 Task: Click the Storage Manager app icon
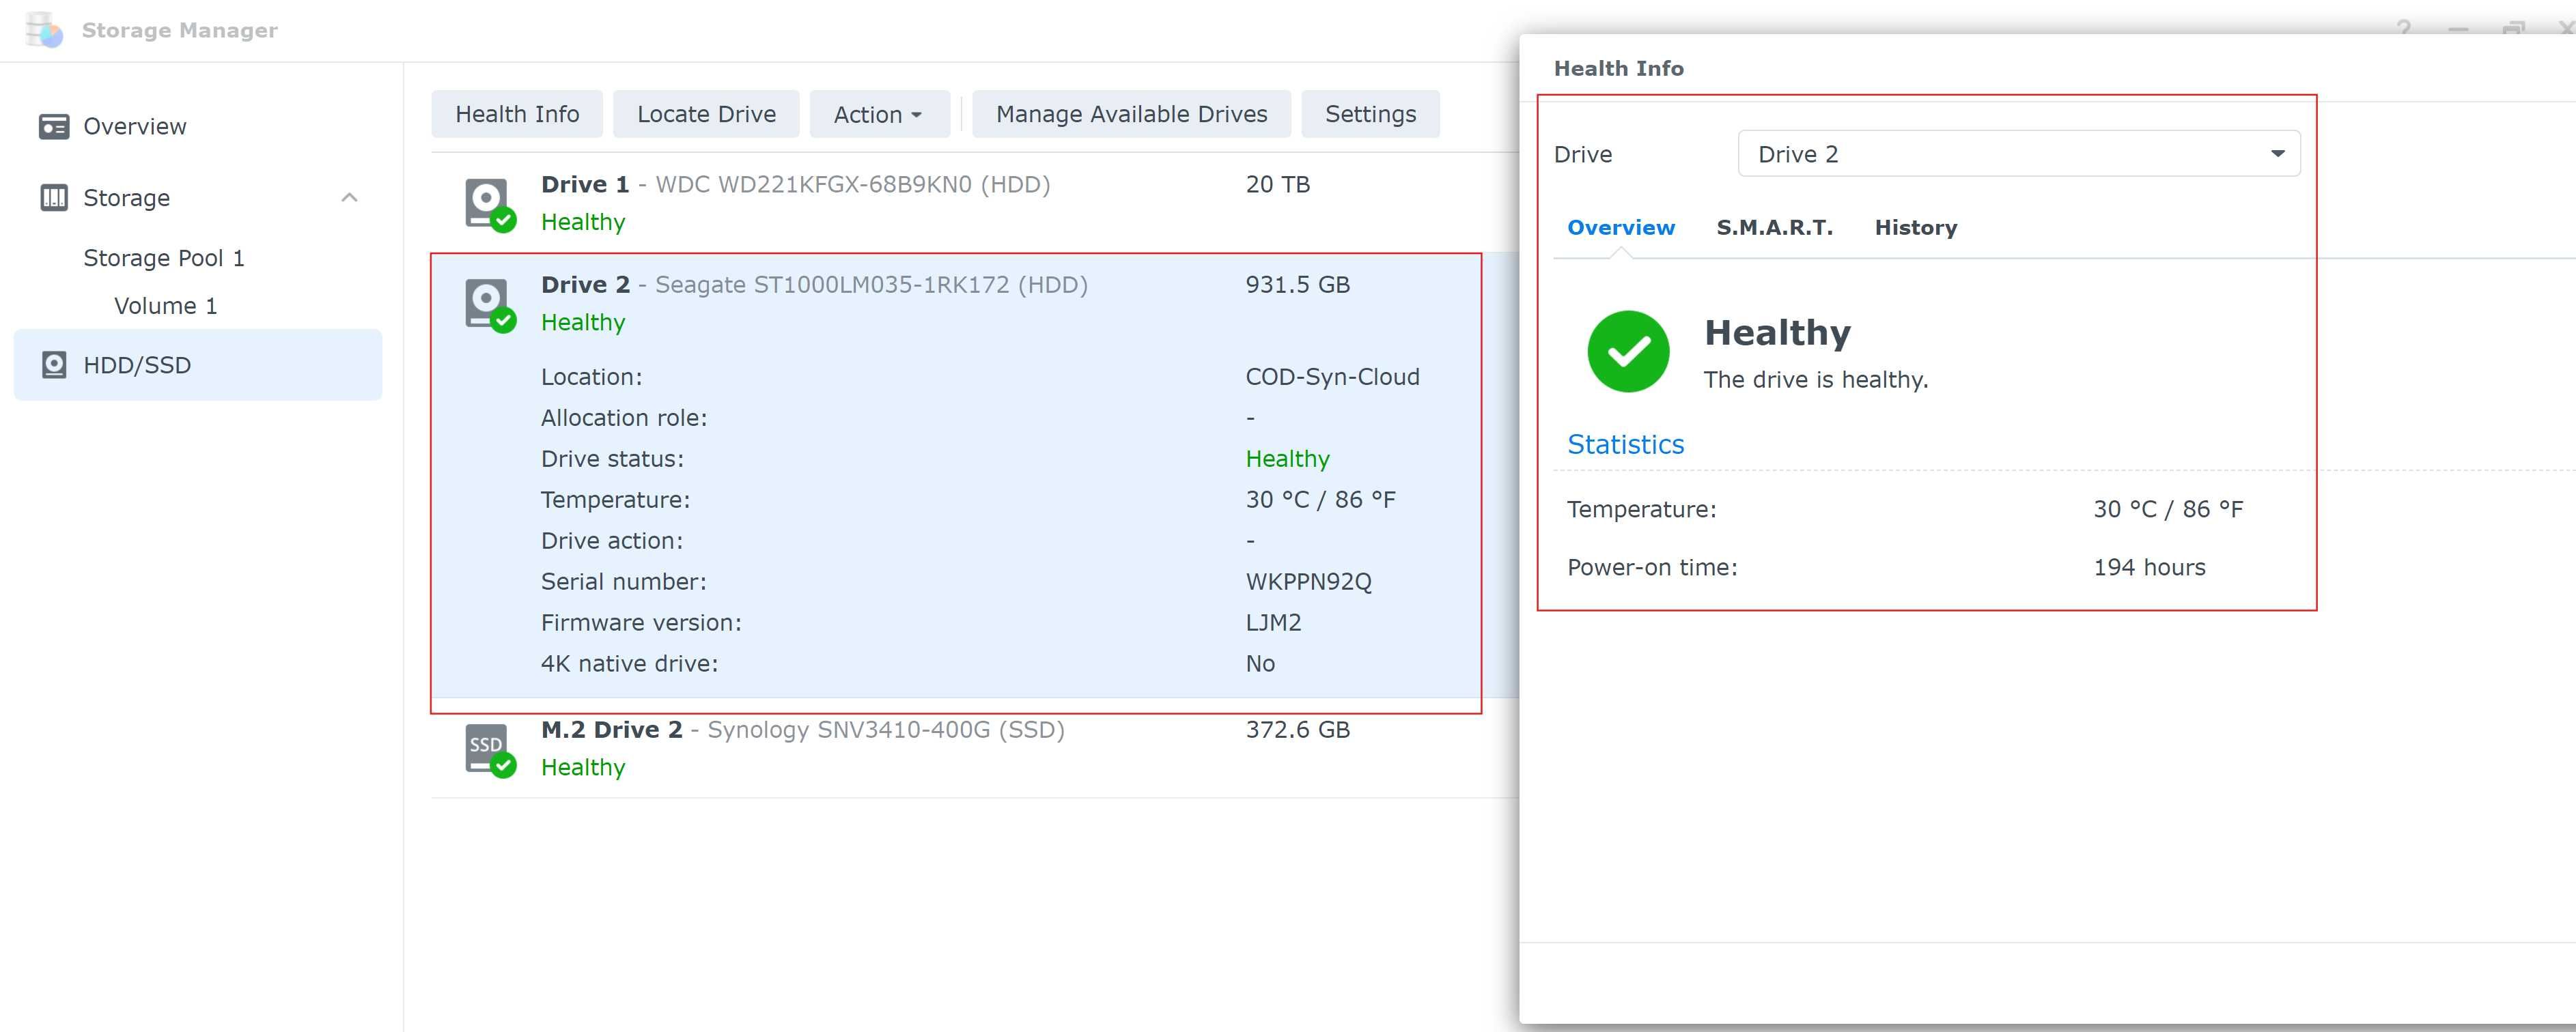[44, 30]
